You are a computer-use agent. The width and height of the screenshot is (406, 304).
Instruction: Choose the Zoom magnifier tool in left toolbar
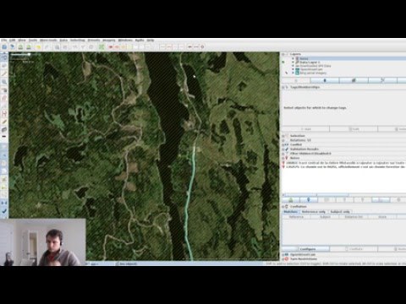pos(4,82)
